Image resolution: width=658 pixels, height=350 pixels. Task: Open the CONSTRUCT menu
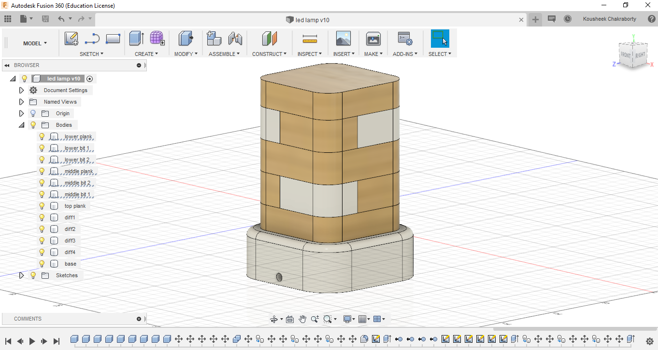click(x=269, y=54)
